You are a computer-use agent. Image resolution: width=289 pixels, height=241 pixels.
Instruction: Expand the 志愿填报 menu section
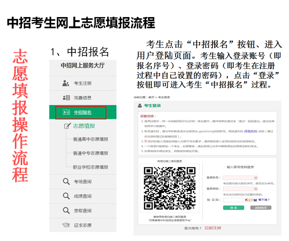(x=84, y=126)
